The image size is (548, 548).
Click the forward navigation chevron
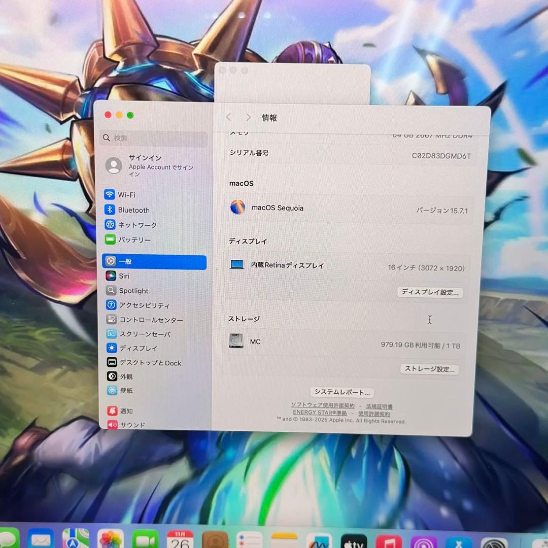(248, 117)
